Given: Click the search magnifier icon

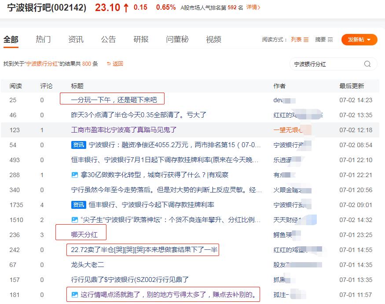Looking at the screenshot, I should coord(367,64).
